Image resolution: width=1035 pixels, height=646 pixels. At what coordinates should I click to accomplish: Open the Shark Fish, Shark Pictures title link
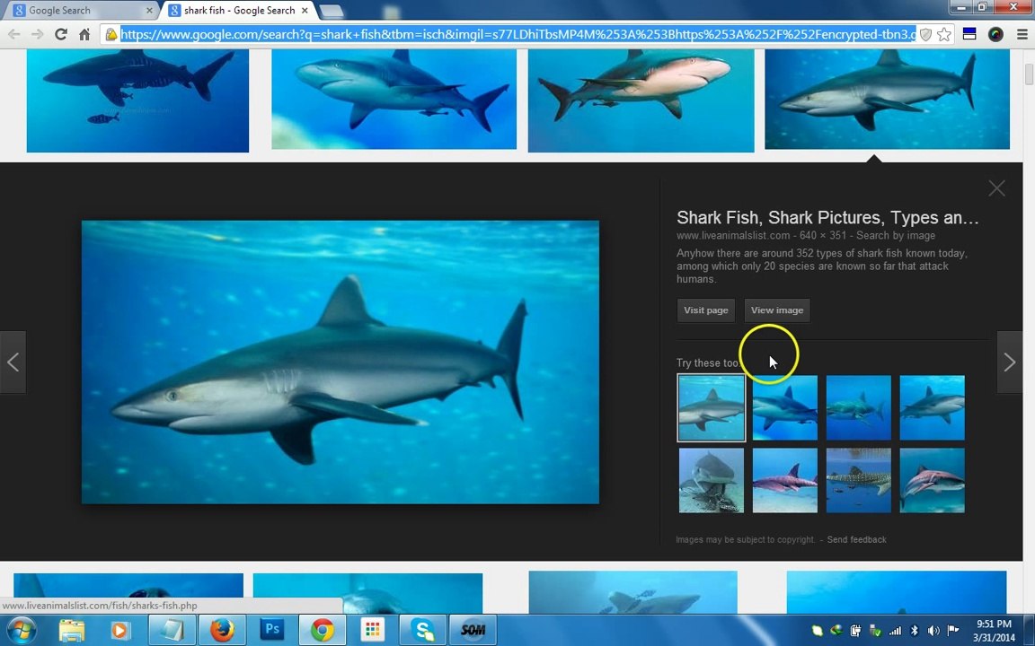click(827, 217)
